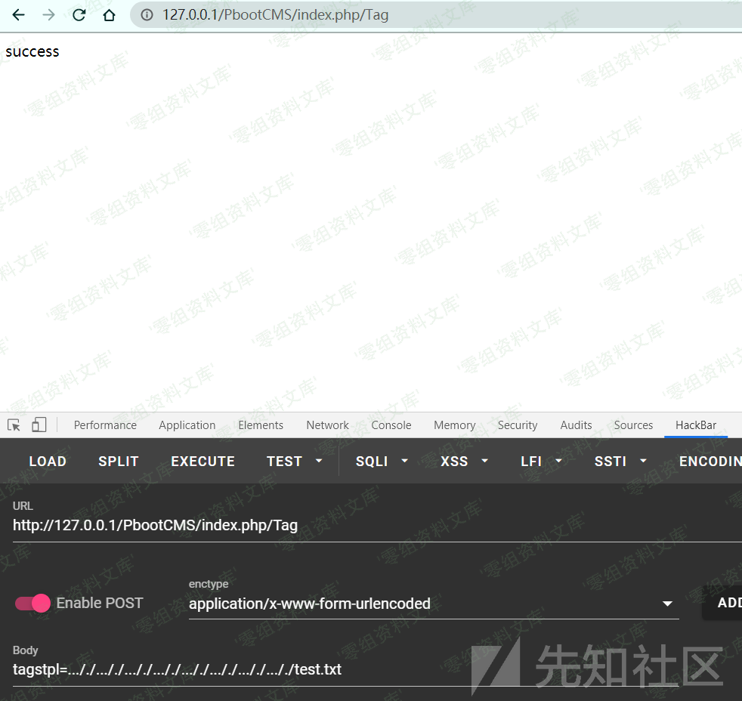The width and height of the screenshot is (742, 701).
Task: Click the SSTI menu item
Action: [620, 461]
